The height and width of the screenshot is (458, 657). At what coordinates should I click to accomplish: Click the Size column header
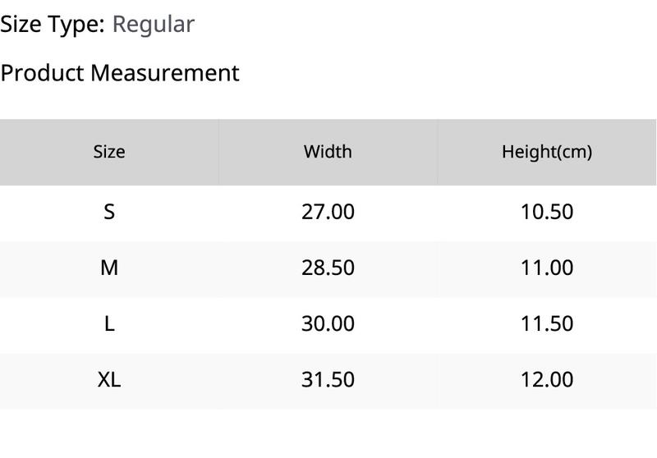(109, 152)
